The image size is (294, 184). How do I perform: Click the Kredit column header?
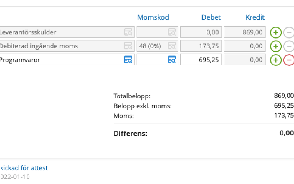click(255, 17)
